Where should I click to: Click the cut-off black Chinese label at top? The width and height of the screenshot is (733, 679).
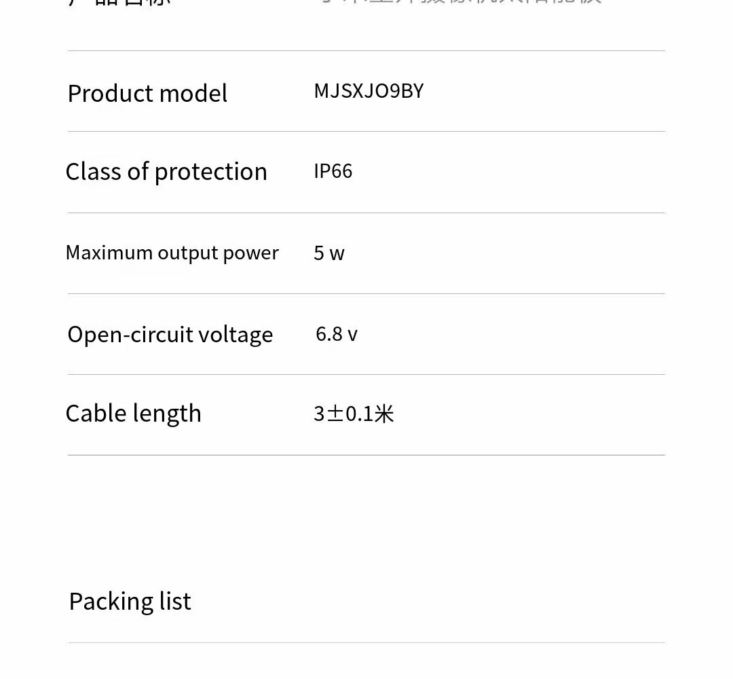119,2
